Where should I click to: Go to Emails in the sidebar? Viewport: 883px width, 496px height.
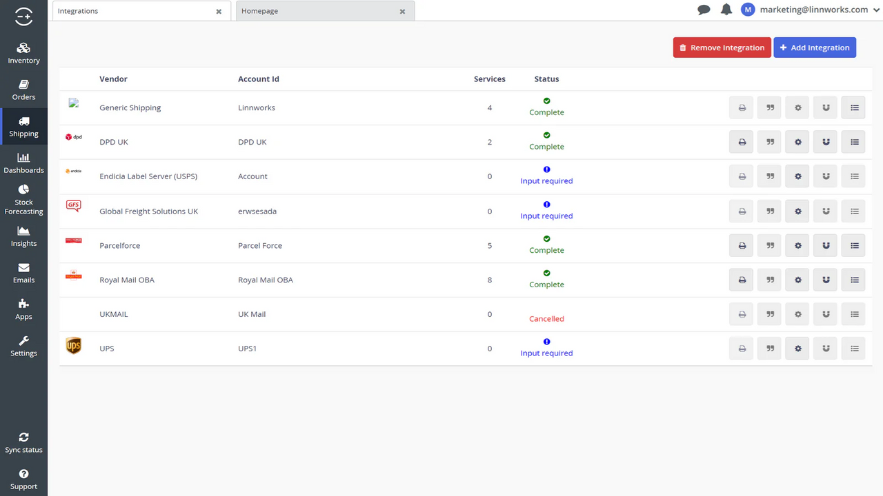click(x=23, y=273)
